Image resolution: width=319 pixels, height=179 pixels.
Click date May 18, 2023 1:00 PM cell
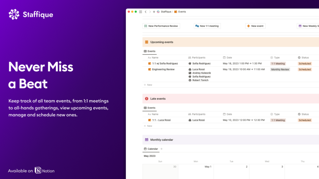pyautogui.click(x=242, y=64)
